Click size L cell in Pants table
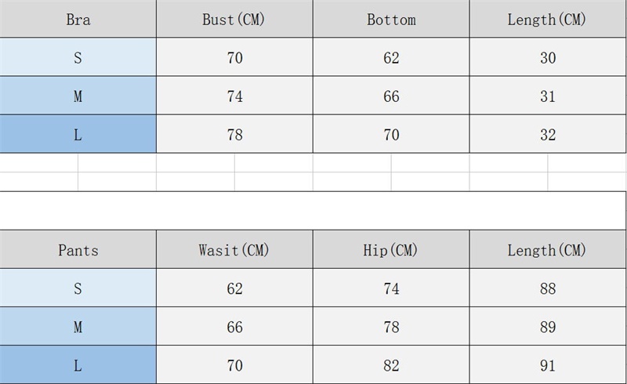This screenshot has width=627, height=384. pos(78,365)
